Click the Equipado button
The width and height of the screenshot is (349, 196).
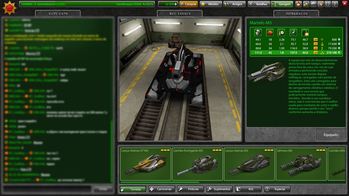point(331,135)
